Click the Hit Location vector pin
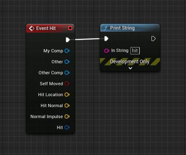Image resolution: width=186 pixels, height=155 pixels. click(67, 95)
